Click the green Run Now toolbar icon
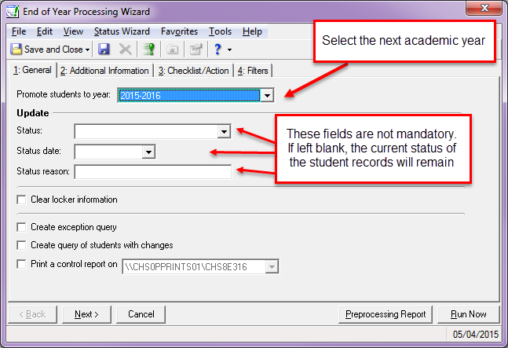The width and height of the screenshot is (508, 348). [x=148, y=49]
